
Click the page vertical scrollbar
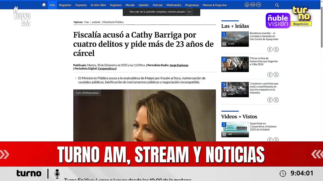click(x=321, y=28)
